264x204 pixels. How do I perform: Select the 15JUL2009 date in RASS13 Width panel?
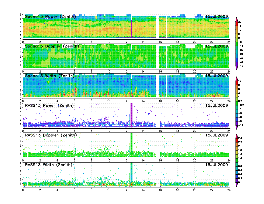tap(216, 165)
